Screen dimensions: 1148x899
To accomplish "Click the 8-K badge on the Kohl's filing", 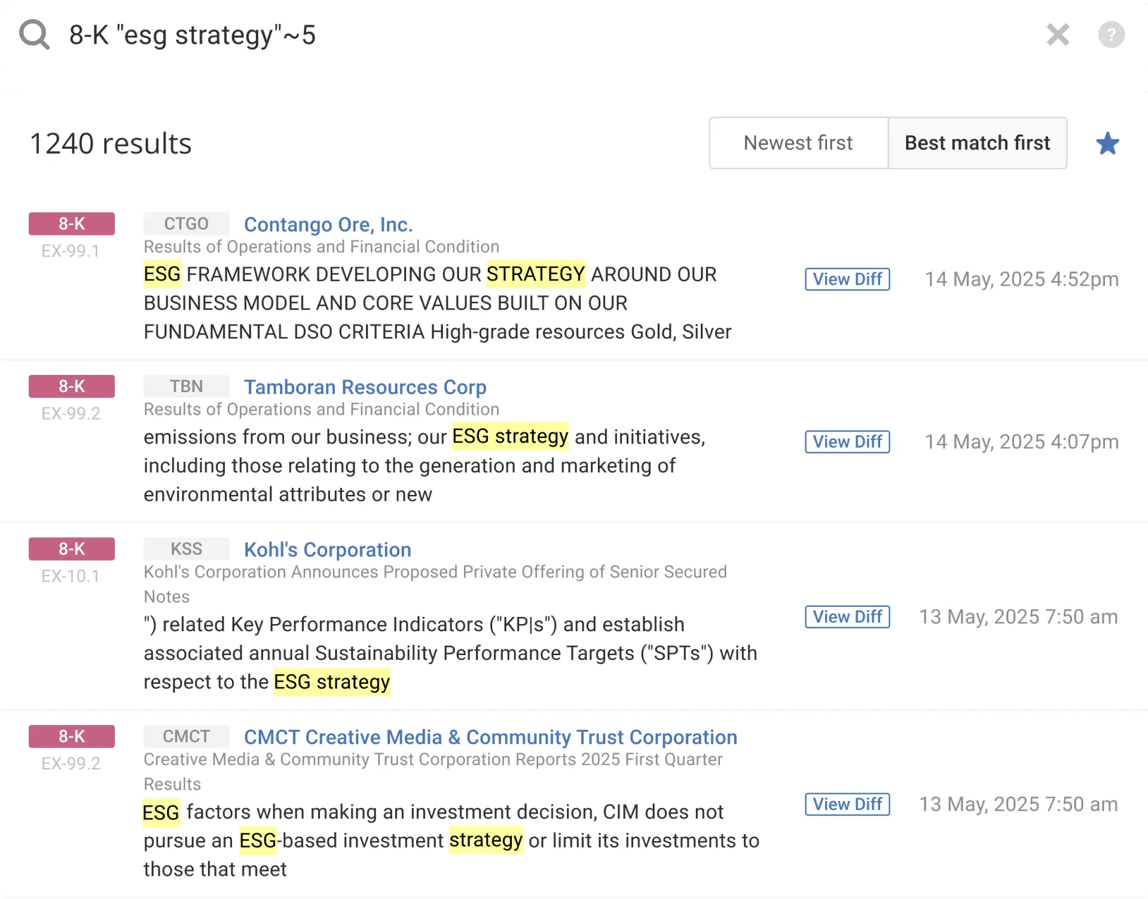I will click(71, 549).
